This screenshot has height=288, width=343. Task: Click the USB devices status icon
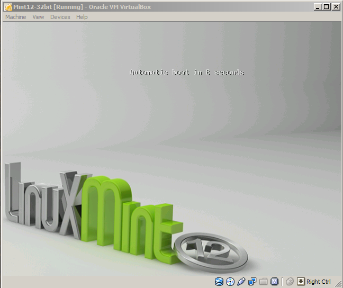point(241,282)
